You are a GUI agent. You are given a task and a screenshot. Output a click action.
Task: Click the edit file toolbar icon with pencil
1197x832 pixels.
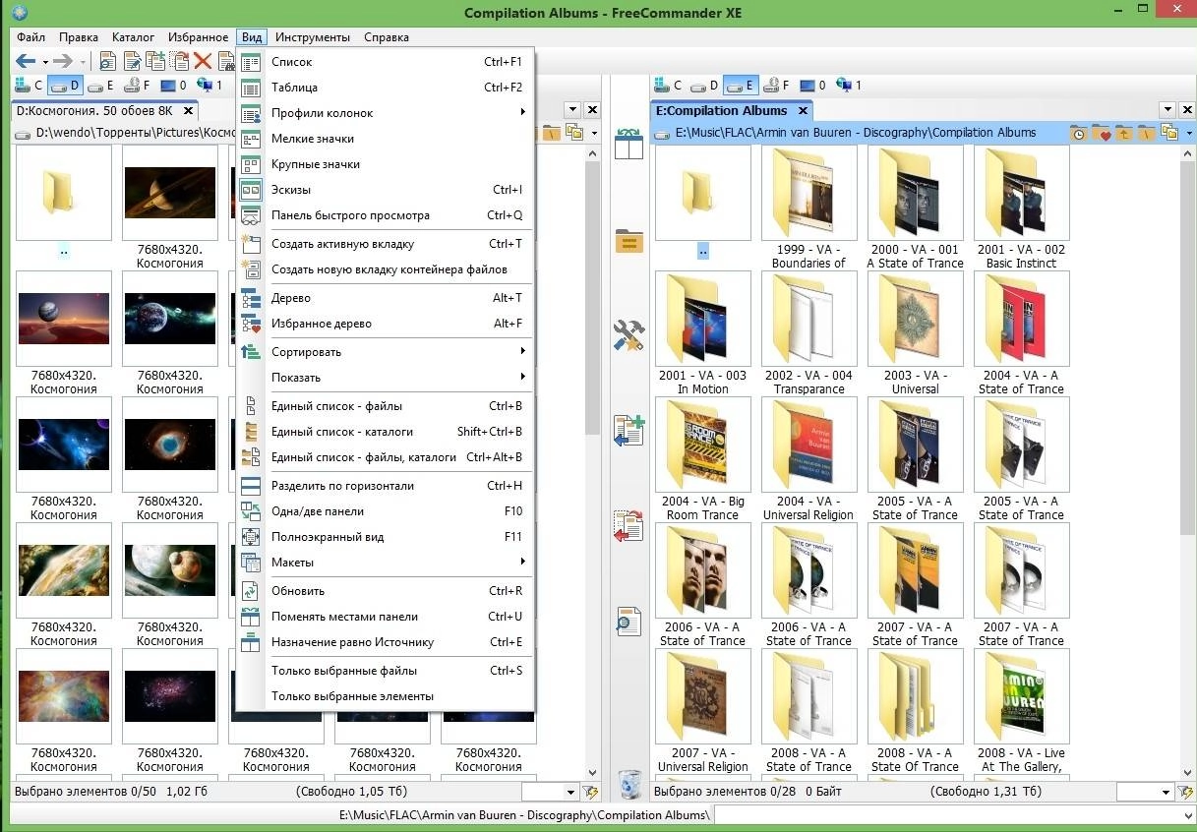click(132, 61)
